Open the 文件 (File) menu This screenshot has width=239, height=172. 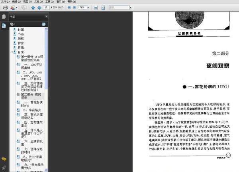[5, 2]
